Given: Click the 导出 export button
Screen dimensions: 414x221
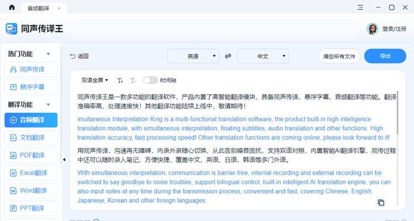Looking at the screenshot, I should coord(385,56).
